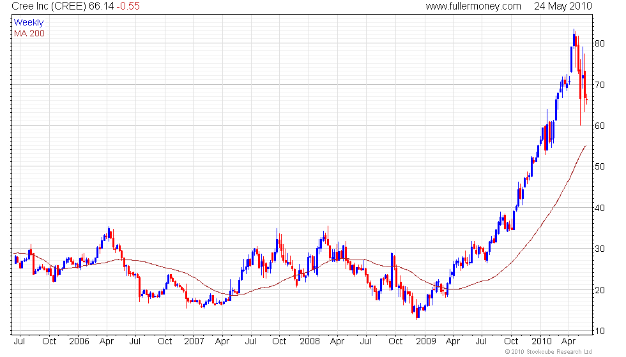The height and width of the screenshot is (357, 626).
Task: Click the 40 price axis label
Action: coord(600,208)
